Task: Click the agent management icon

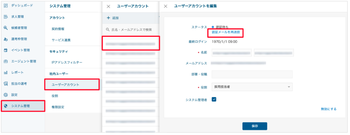Action: coord(5,61)
